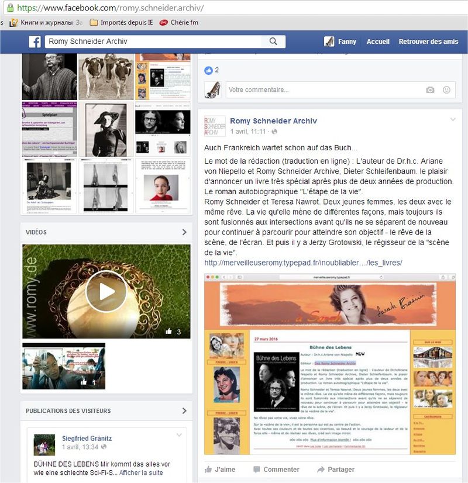Click commenter avatar beside comment box

(x=213, y=89)
